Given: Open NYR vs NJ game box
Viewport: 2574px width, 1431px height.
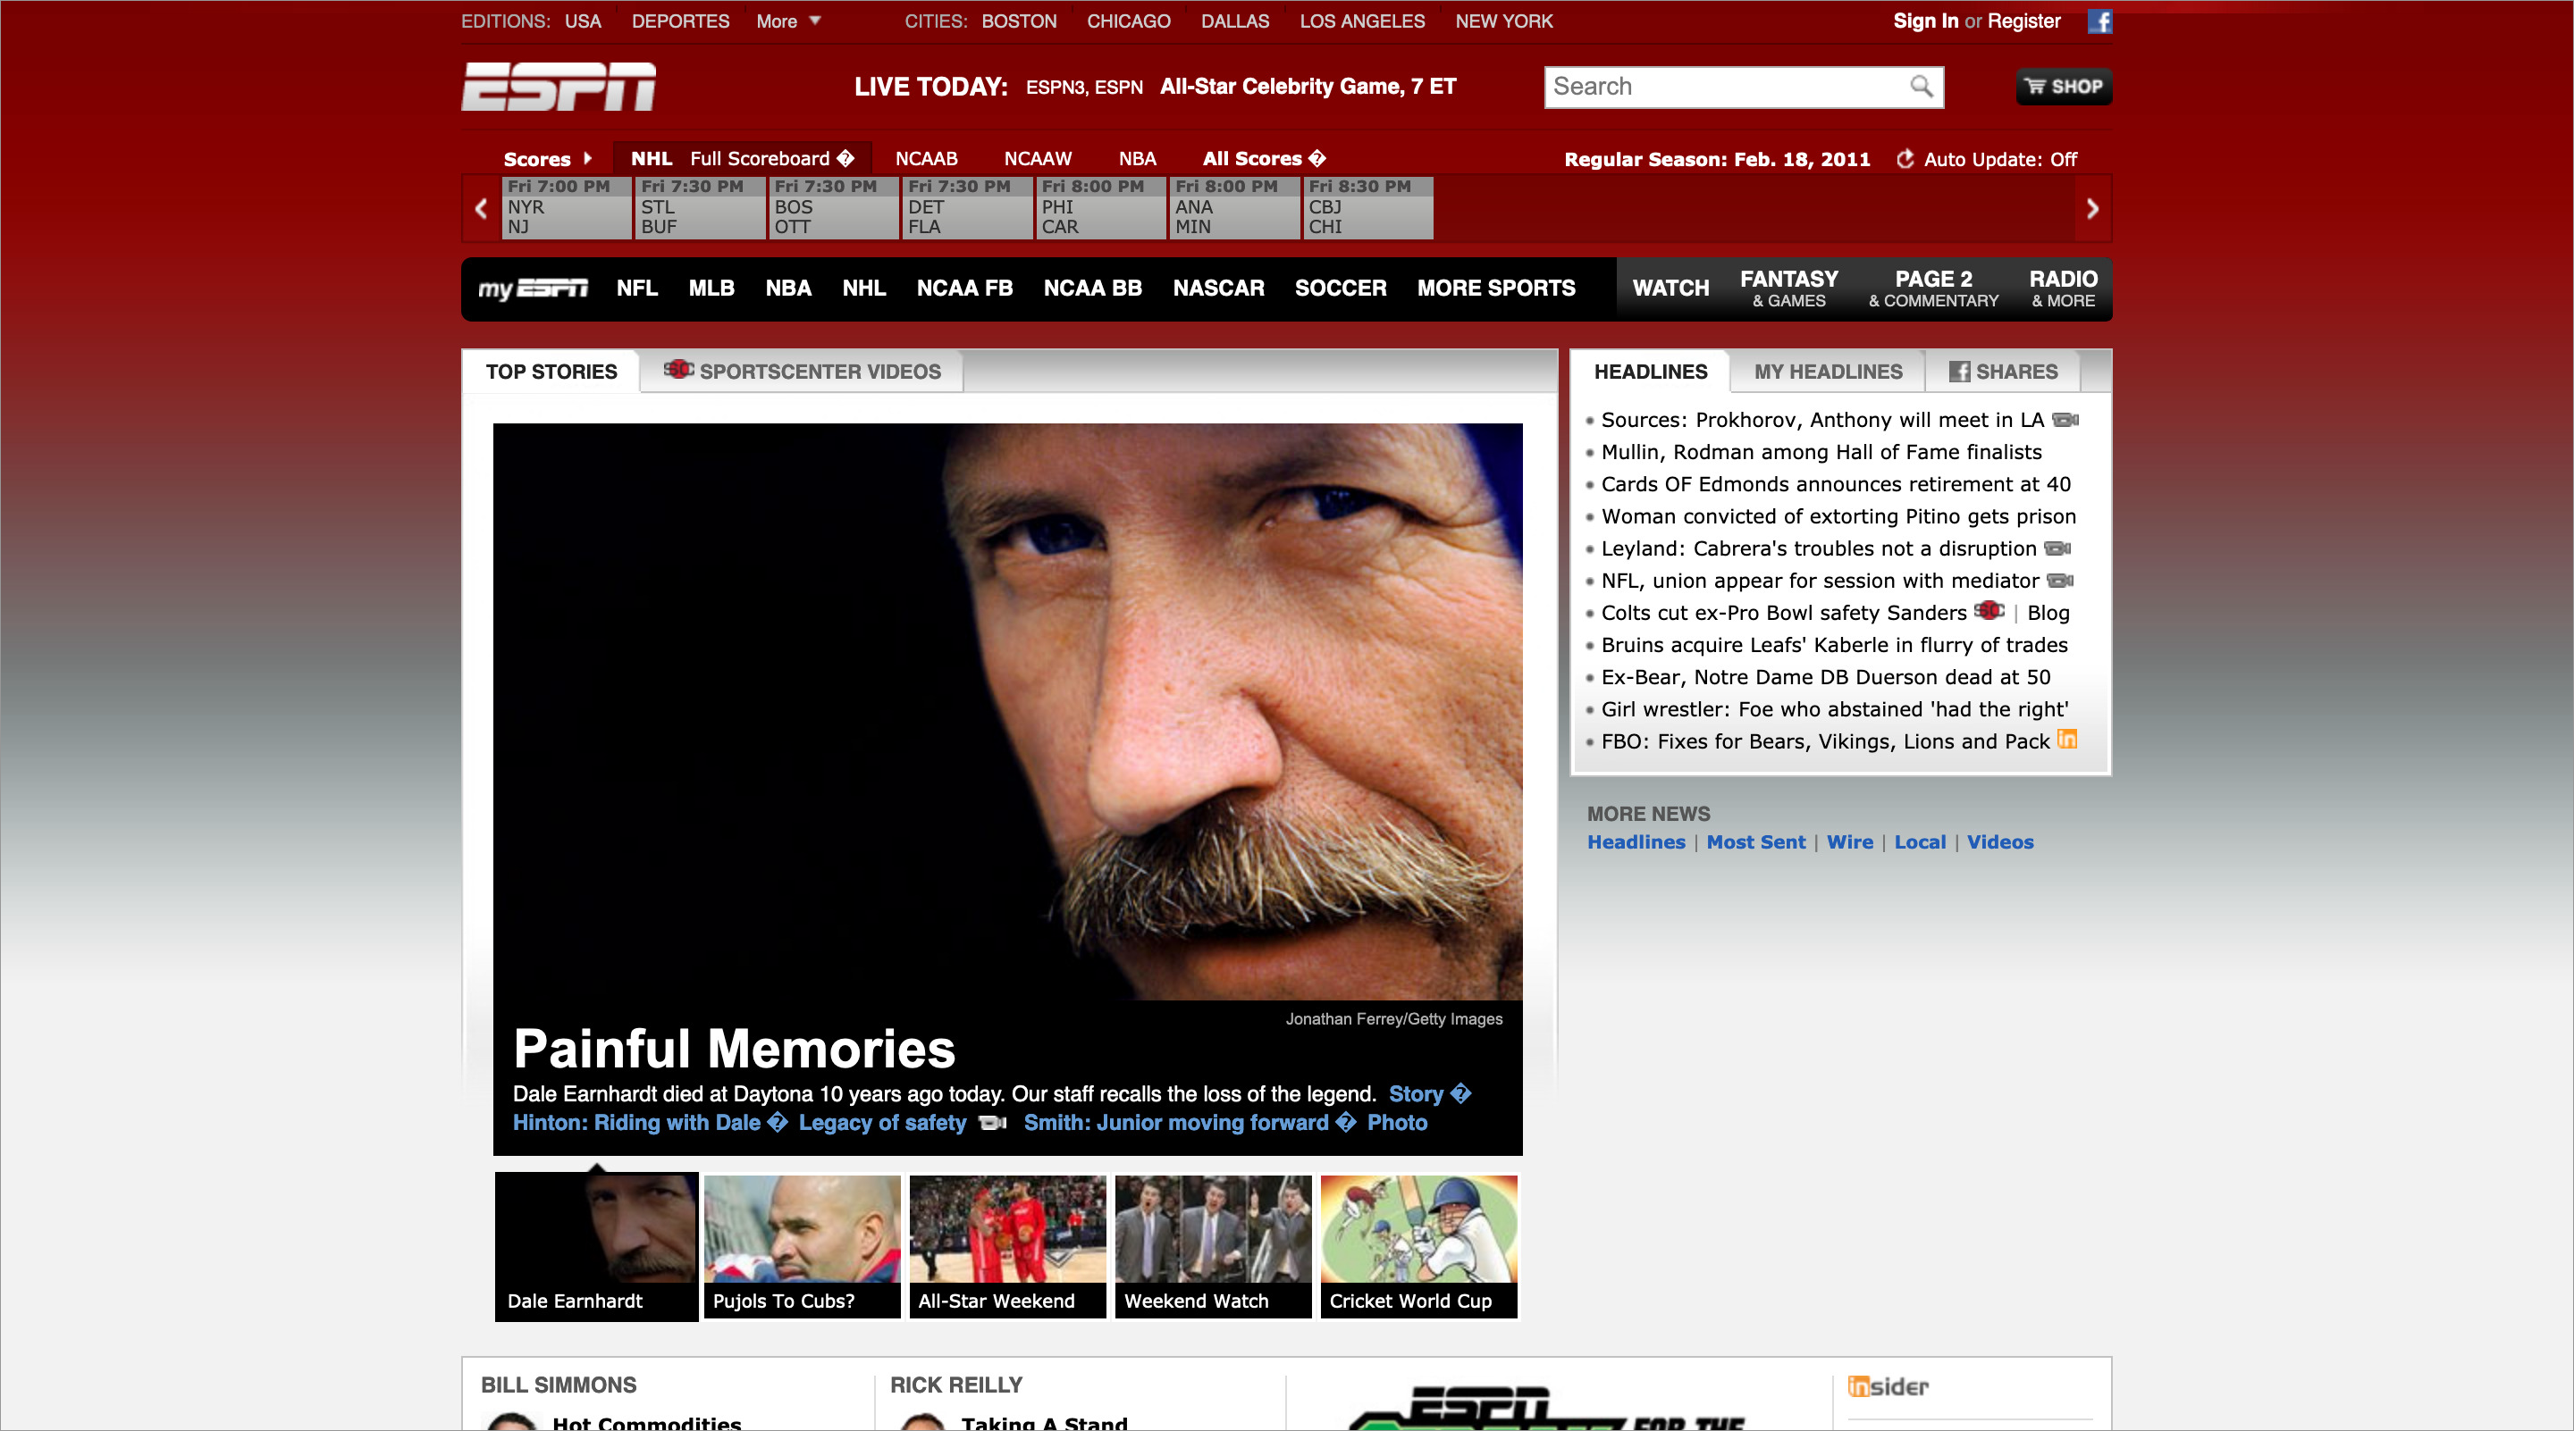Looking at the screenshot, I should point(566,209).
